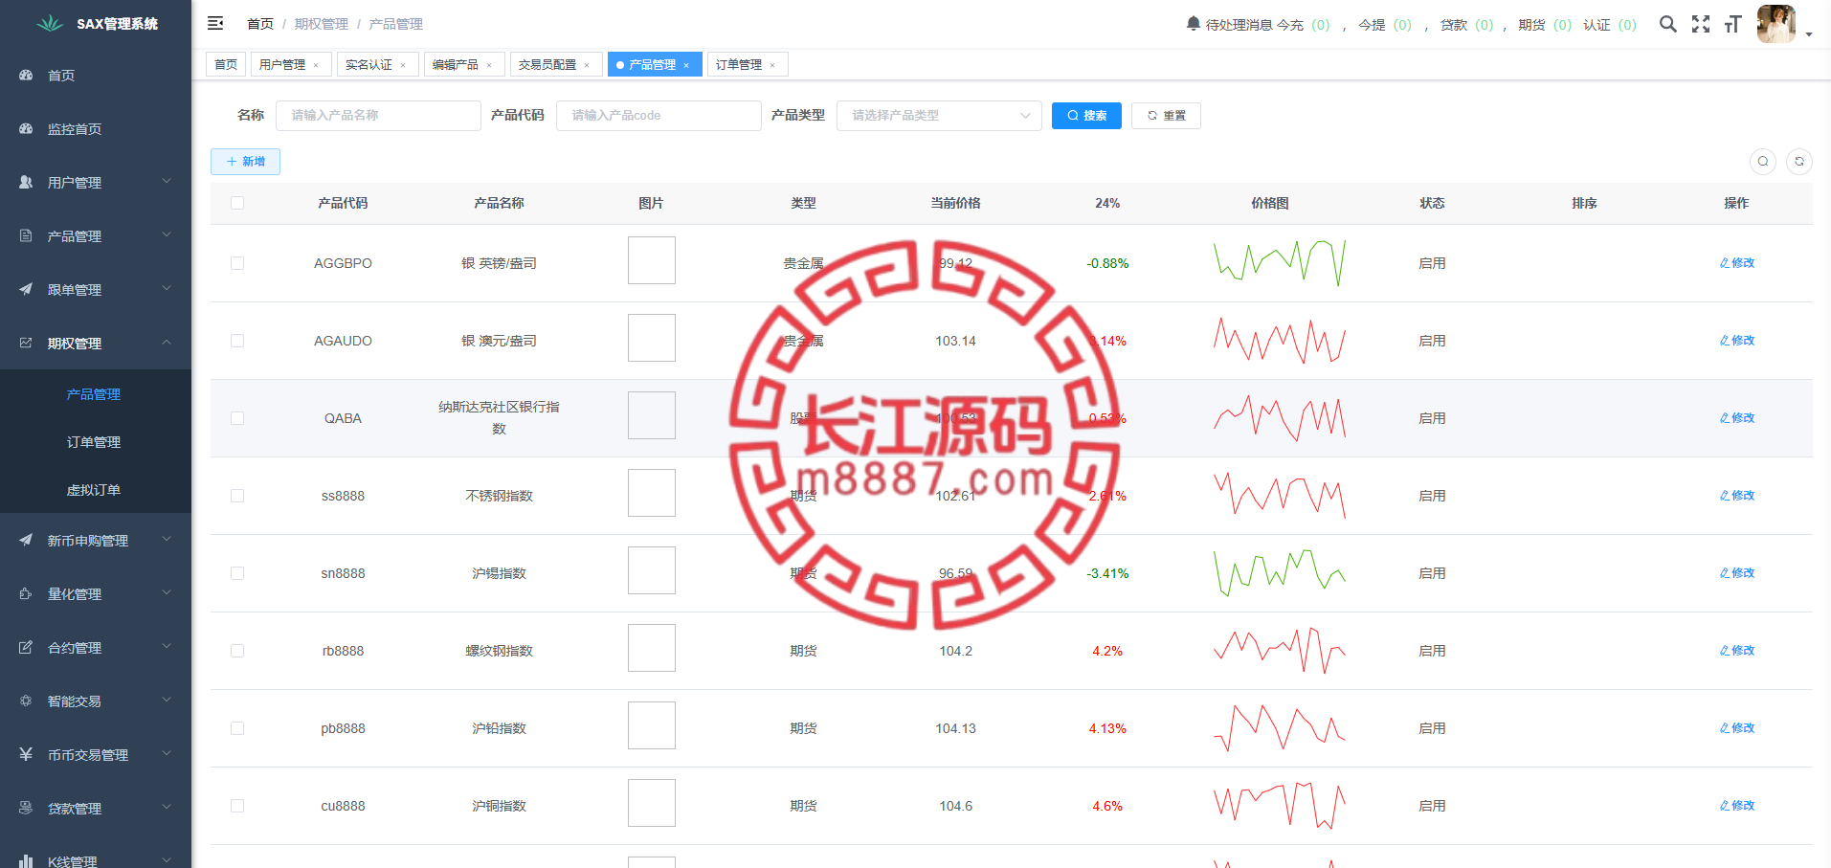Screen dimensions: 1831x868
Task: Click the 跟单管理 paper-plane icon
Action: 26,289
